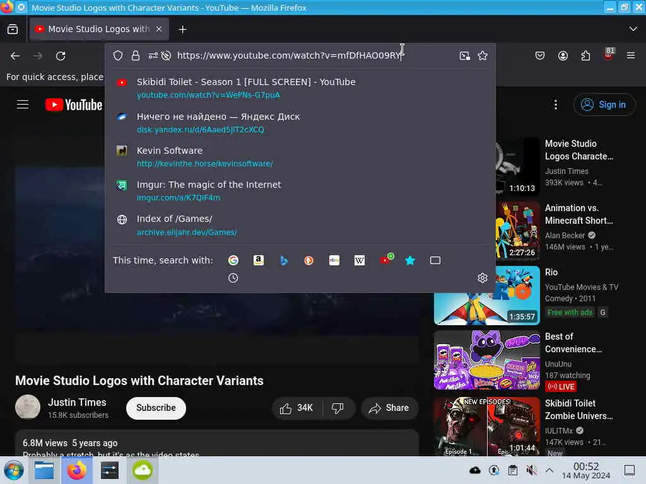
Task: Search this time with DuckDuckGo
Action: tap(308, 260)
